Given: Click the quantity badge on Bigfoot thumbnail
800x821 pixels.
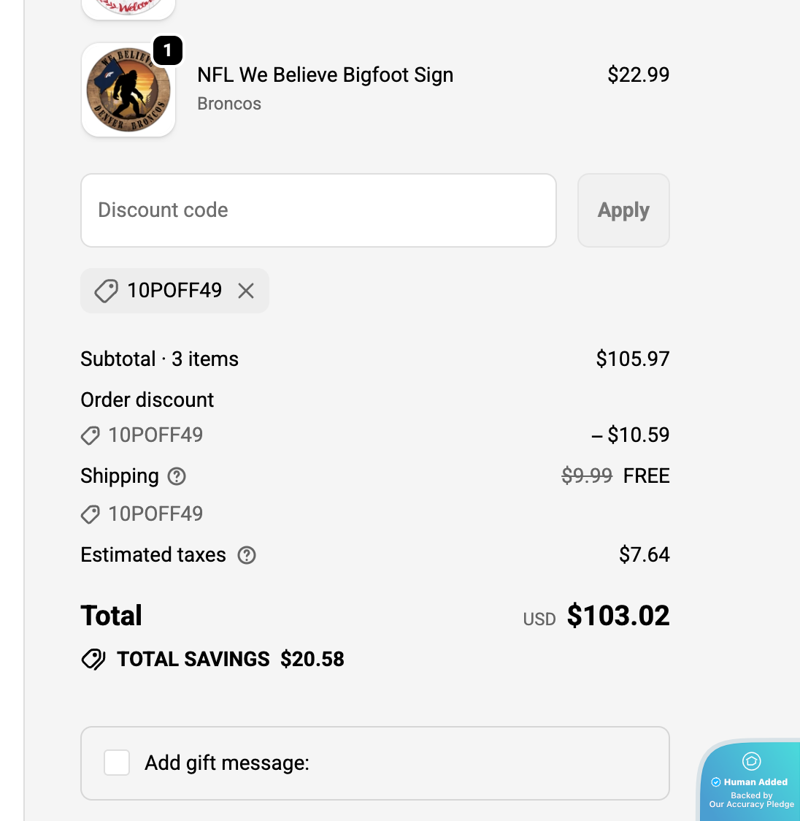Looking at the screenshot, I should coord(168,50).
